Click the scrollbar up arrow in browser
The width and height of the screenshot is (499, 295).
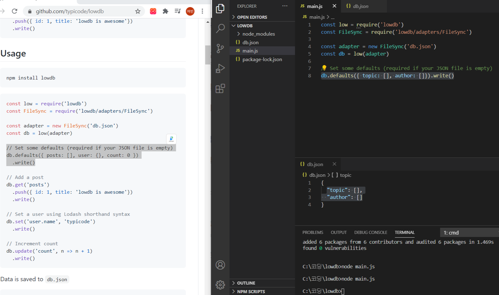(208, 22)
